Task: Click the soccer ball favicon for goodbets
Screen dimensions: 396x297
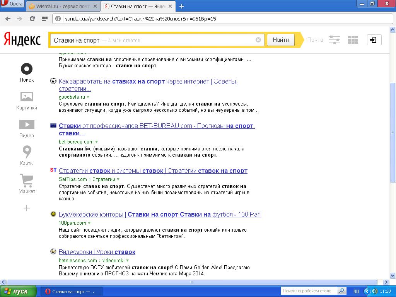Action: [x=53, y=81]
